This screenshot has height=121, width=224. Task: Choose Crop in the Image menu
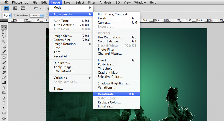(x=71, y=48)
